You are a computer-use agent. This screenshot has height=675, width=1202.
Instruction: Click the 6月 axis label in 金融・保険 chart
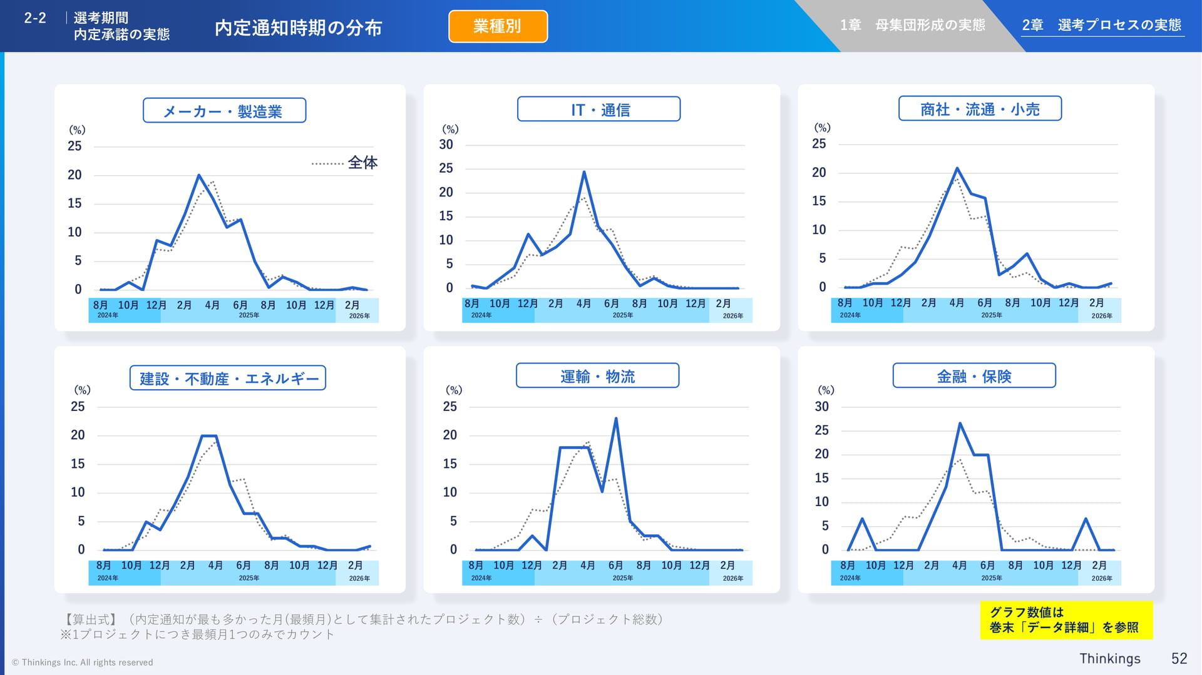987,566
